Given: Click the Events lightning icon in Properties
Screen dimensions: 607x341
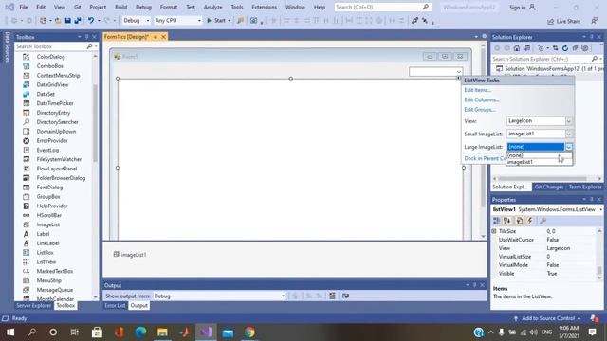Looking at the screenshot, I should coord(530,221).
